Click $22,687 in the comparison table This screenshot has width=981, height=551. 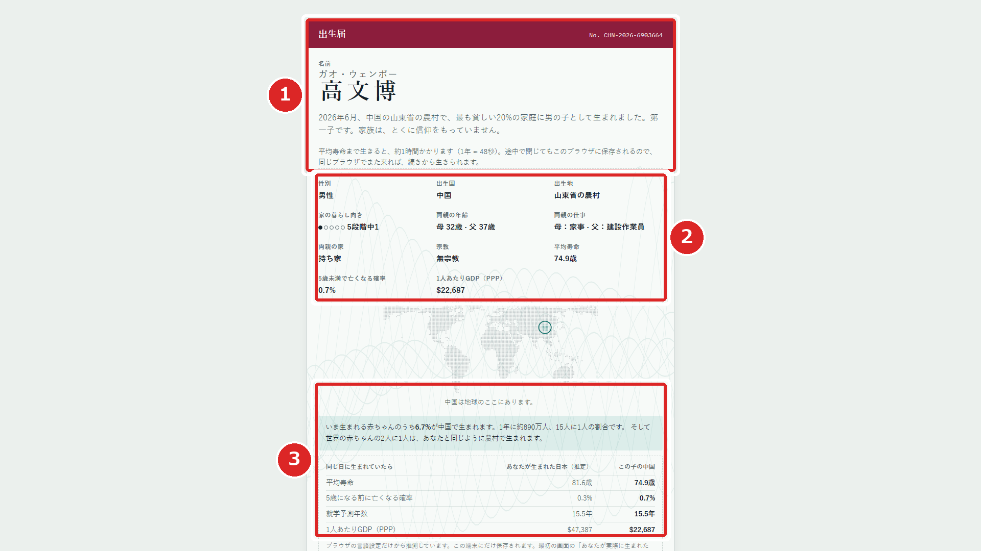(642, 530)
